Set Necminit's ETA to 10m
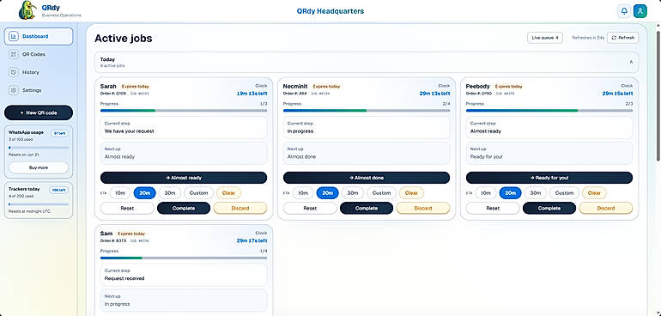This screenshot has height=316, width=661. 303,193
